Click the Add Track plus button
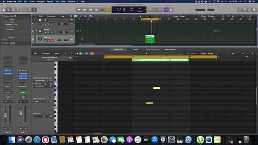 coord(35,21)
